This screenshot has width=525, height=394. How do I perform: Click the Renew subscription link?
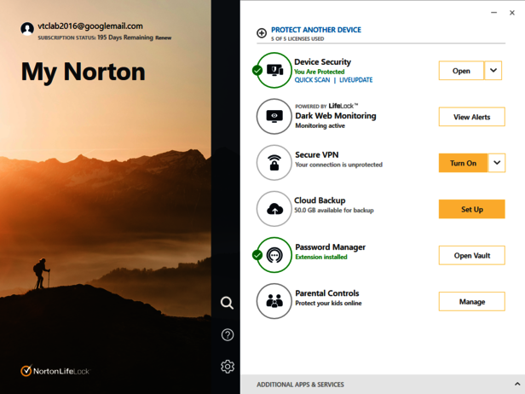163,38
